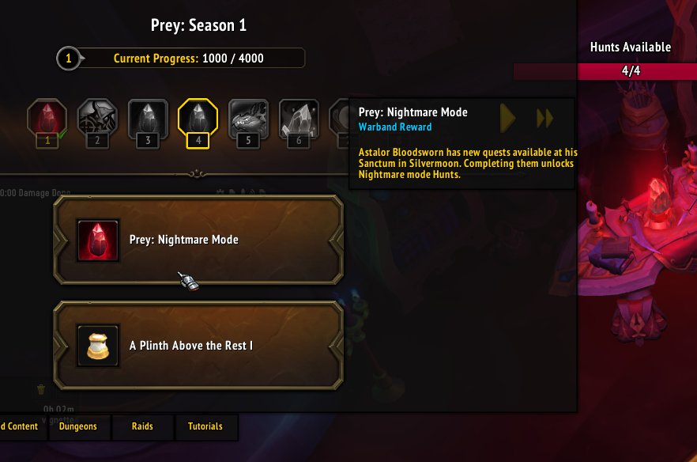Open the Raids tab
Screen dimensions: 697x462
142,426
